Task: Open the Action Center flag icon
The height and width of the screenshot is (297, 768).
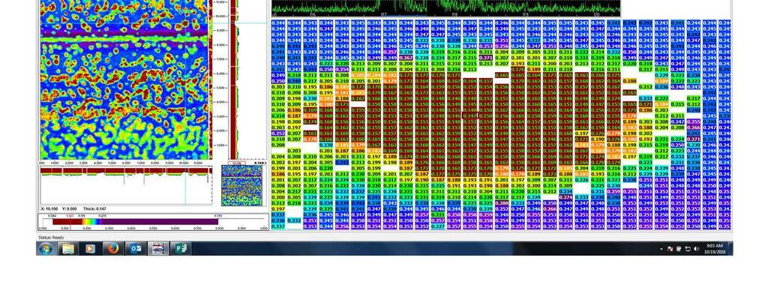Action: tap(670, 249)
